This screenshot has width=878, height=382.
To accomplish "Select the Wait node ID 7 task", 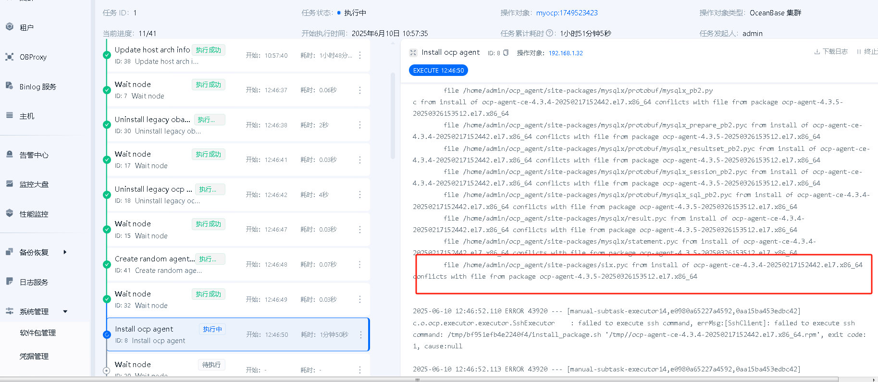I will tap(238, 90).
